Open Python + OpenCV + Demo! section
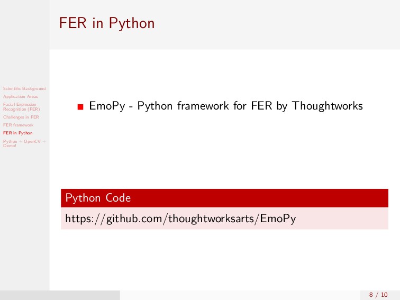Image resolution: width=400 pixels, height=300 pixels. click(24, 143)
